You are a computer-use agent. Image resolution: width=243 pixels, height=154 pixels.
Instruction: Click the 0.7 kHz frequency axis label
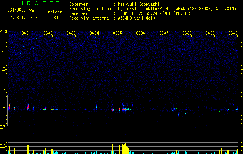[3, 127]
